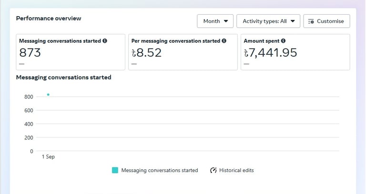The height and width of the screenshot is (194, 366).
Task: Click the Performance overview heading
Action: pyautogui.click(x=49, y=19)
